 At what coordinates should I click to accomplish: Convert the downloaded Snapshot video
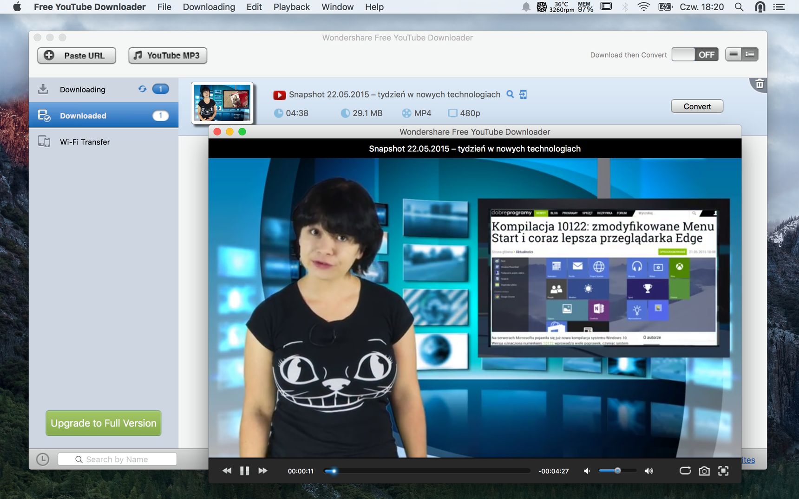pos(697,106)
